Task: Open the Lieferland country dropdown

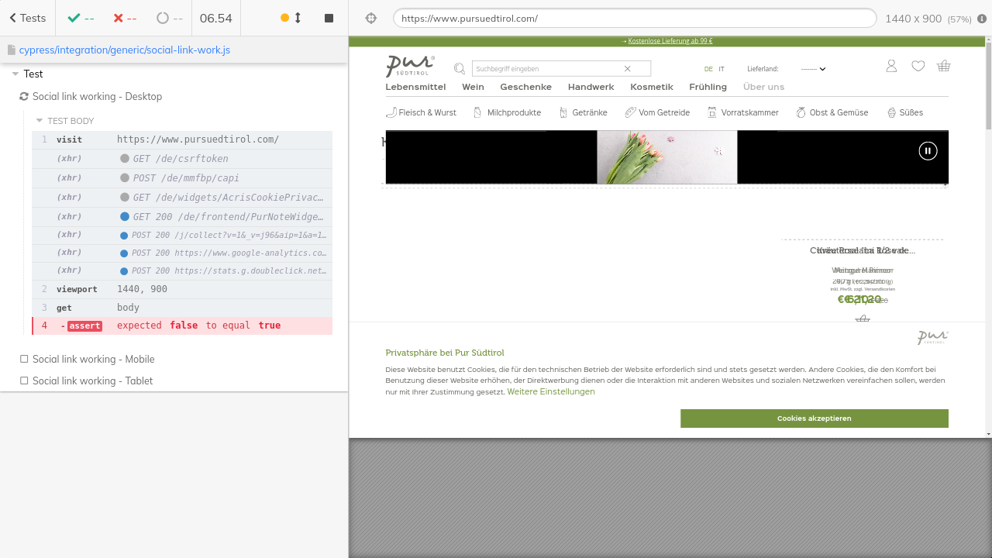Action: [813, 69]
